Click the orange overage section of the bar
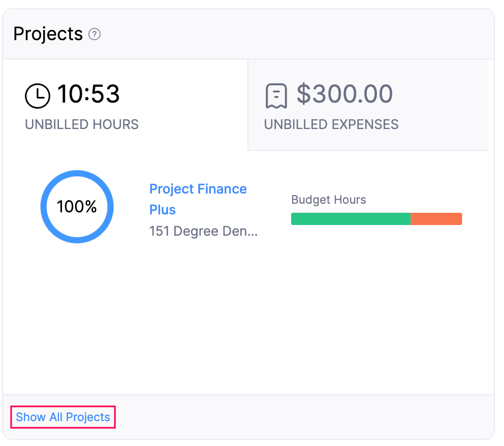This screenshot has height=446, width=504. (x=436, y=218)
